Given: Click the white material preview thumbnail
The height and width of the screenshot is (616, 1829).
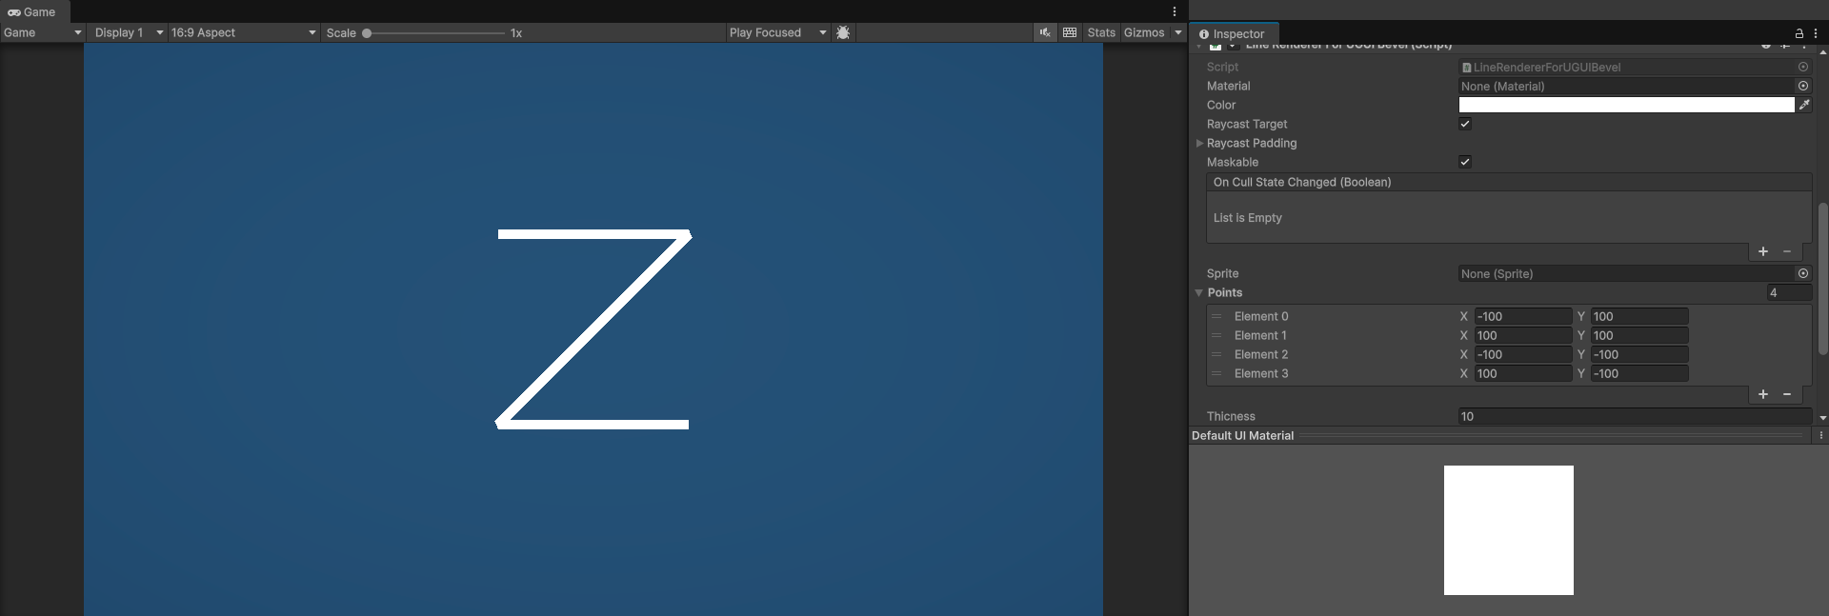Looking at the screenshot, I should (1509, 530).
